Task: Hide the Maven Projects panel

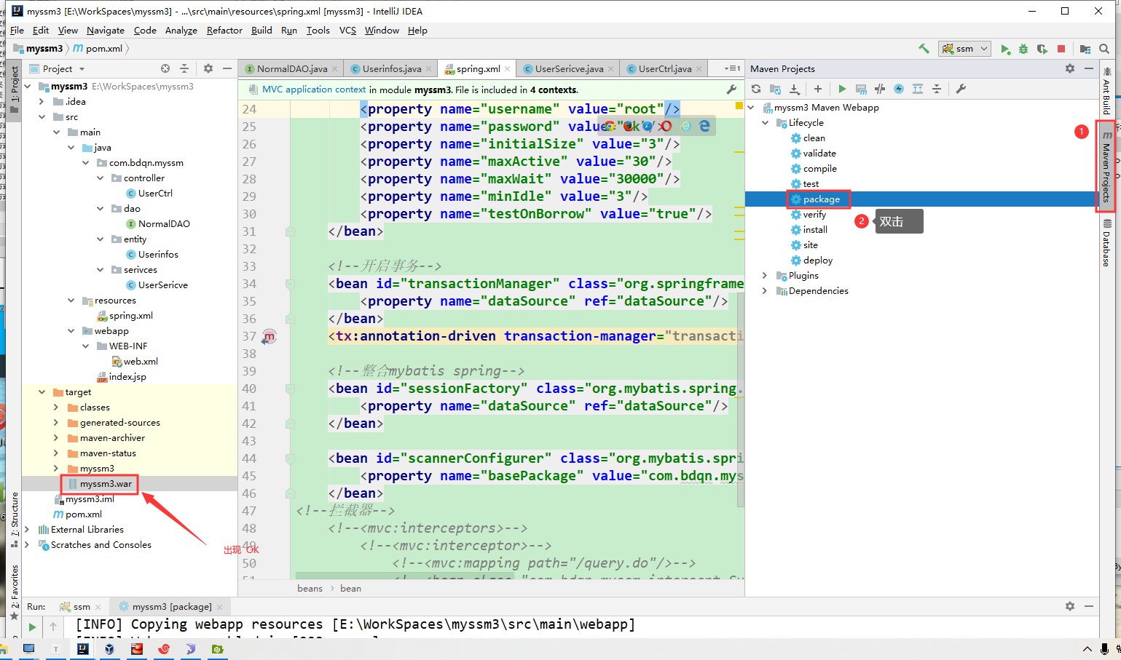Action: point(1089,68)
